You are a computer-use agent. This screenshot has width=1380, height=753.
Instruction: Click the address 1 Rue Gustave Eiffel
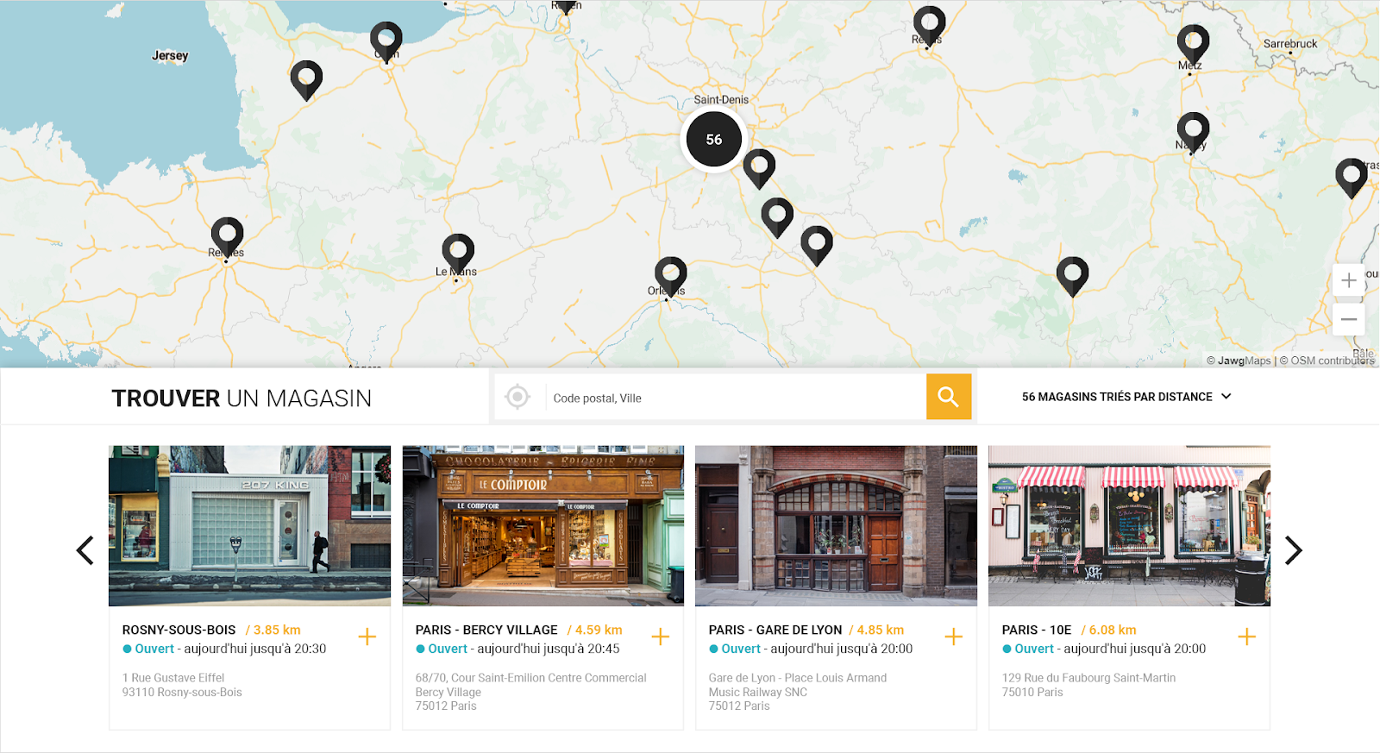point(173,678)
